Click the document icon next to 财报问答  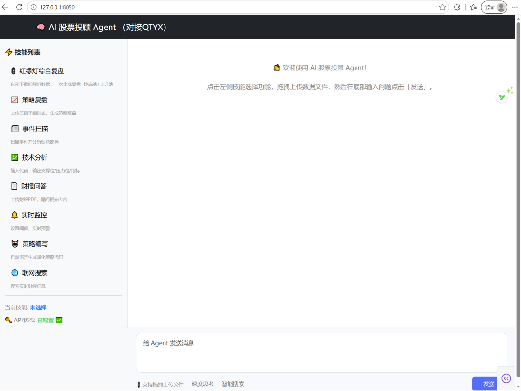click(x=14, y=186)
